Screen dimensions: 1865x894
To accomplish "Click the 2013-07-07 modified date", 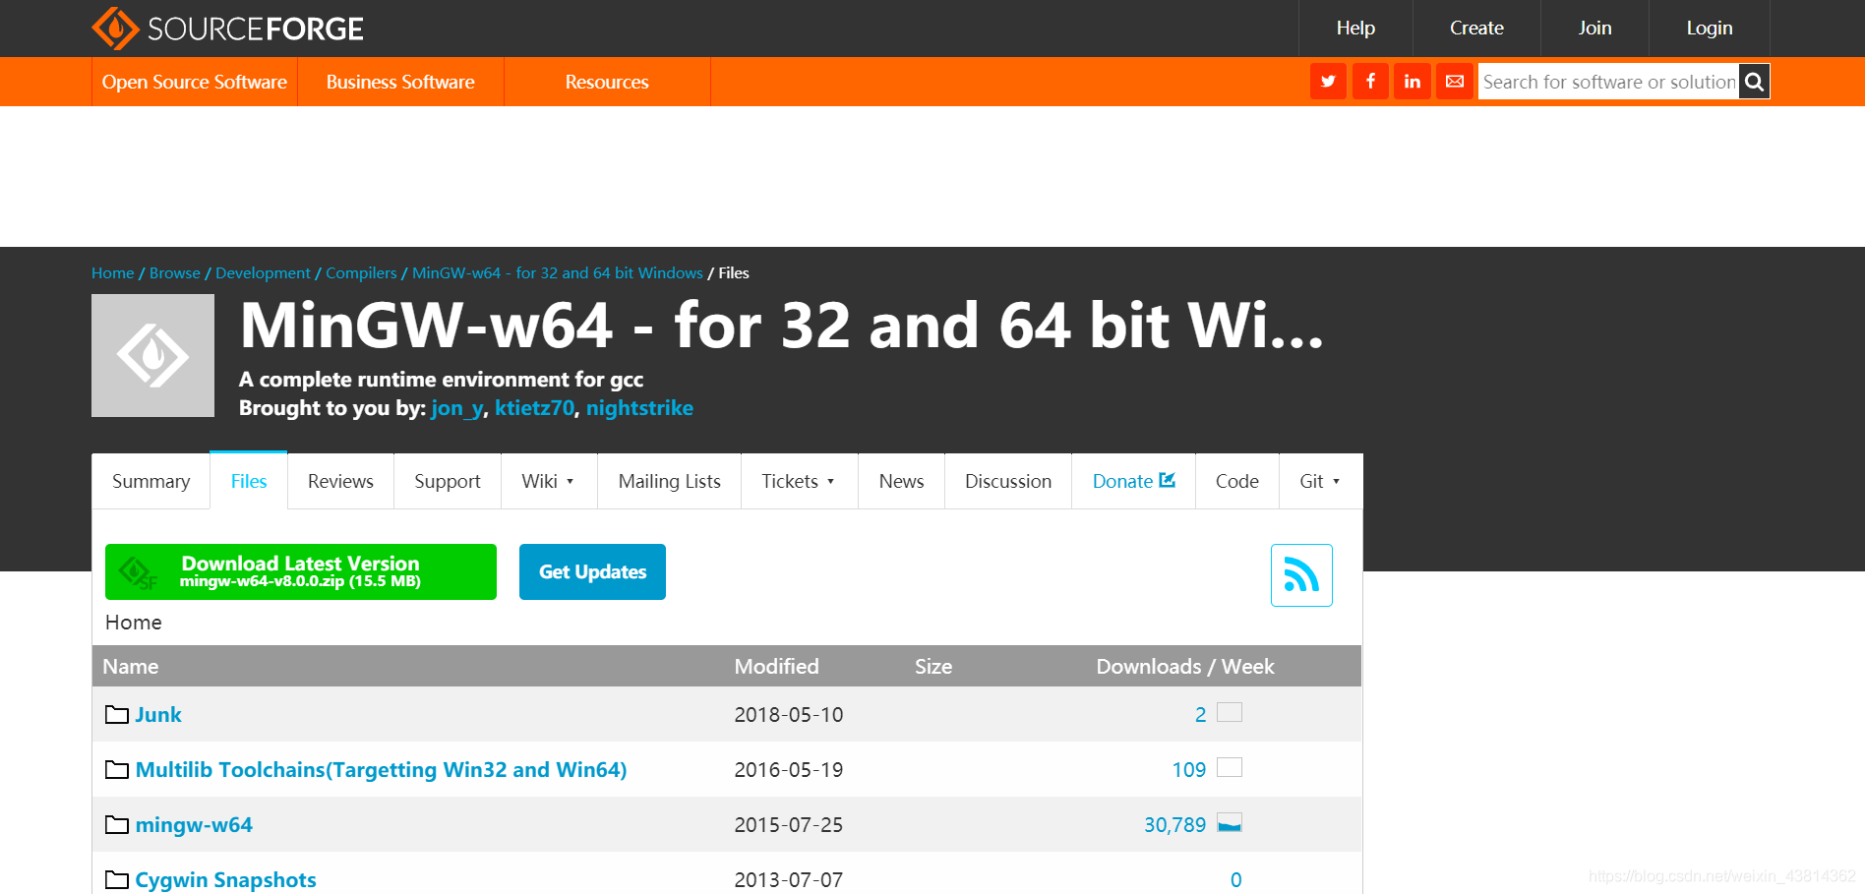I will pyautogui.click(x=789, y=880).
